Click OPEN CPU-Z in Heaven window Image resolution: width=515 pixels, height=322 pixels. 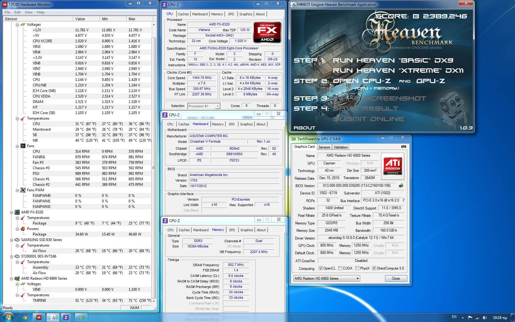click(x=362, y=81)
